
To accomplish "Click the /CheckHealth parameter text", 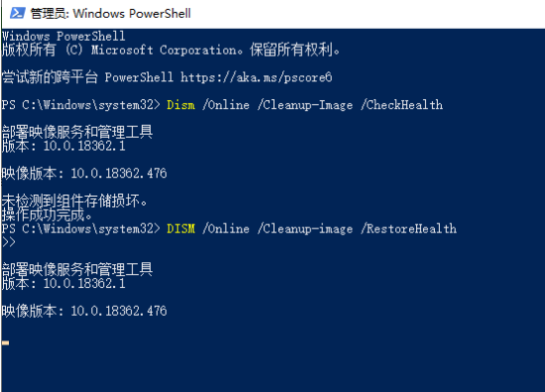I will coord(401,105).
